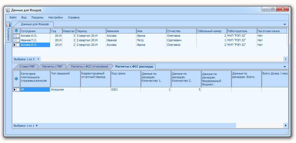
Task: Tick the checkbox for Аскова И.О. 3 квартал row
Action: point(18,36)
